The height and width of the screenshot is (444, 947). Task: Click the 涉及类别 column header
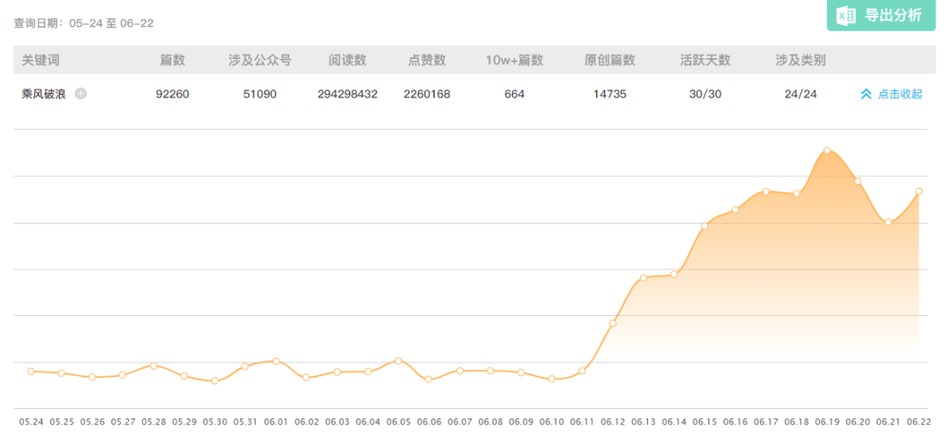[801, 61]
